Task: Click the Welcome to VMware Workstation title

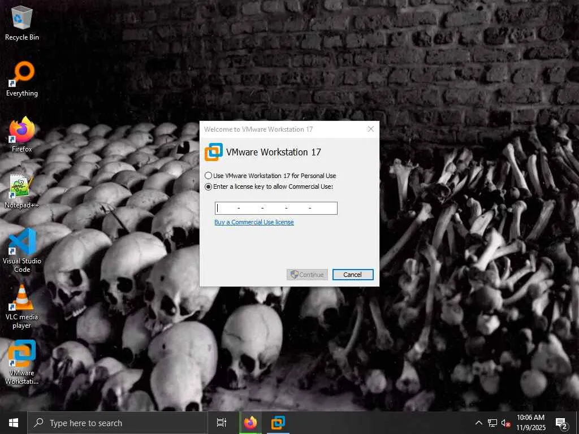Action: (x=258, y=129)
